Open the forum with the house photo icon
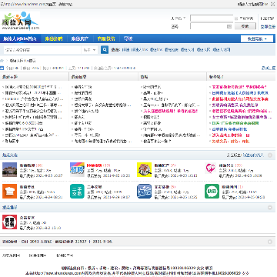Screen dimensions: 277x277 point(9,169)
